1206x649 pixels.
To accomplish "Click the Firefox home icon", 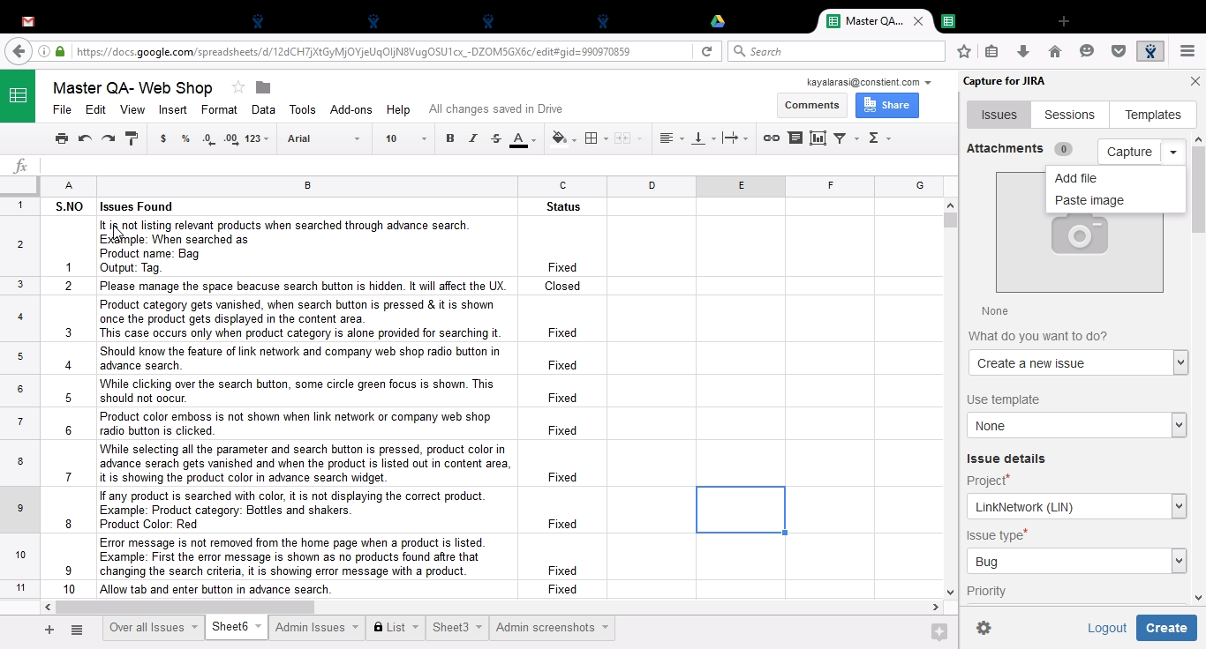I will 1054,51.
